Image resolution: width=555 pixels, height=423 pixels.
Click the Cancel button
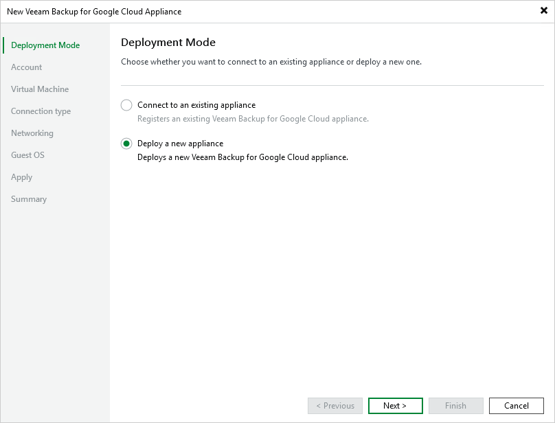click(x=517, y=406)
